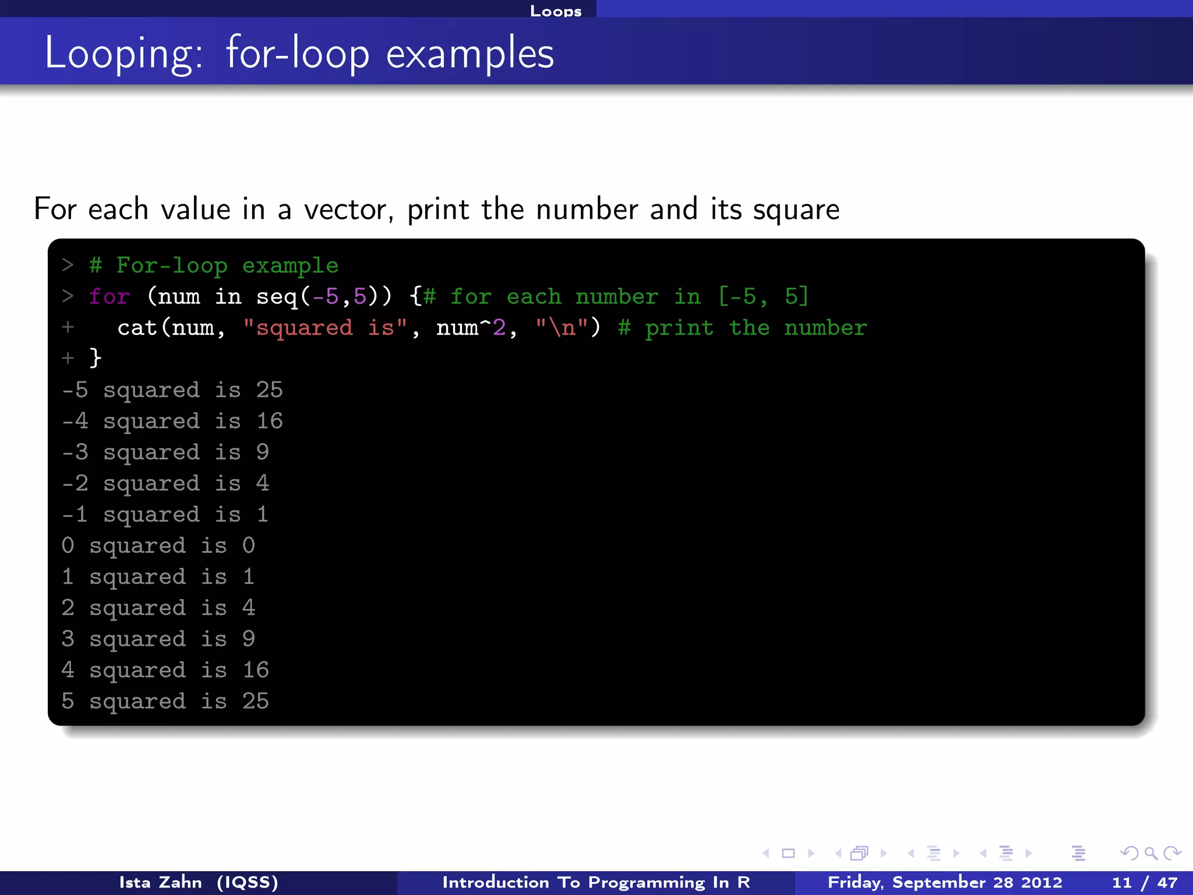This screenshot has height=895, width=1193.
Task: Click output line '-3 squared is 9'
Action: coord(165,453)
